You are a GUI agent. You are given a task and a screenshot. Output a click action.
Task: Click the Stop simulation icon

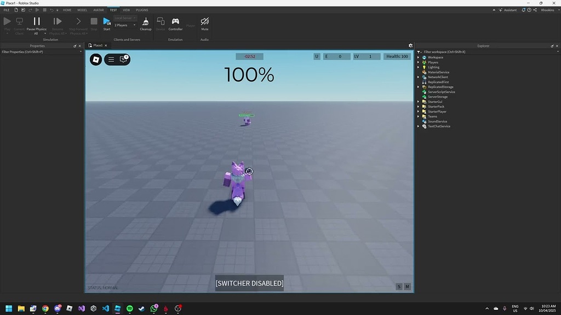coord(93,21)
